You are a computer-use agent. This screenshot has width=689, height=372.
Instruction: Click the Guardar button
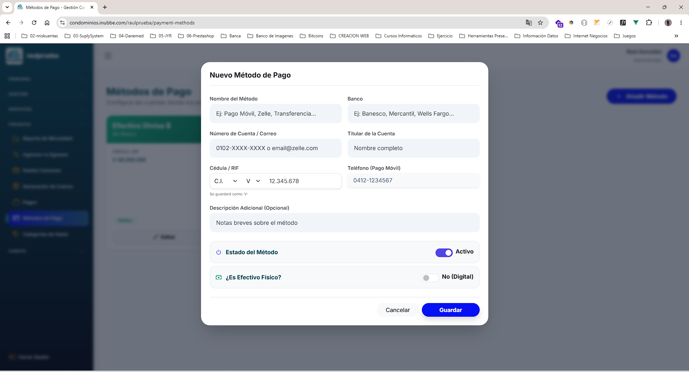pos(451,310)
